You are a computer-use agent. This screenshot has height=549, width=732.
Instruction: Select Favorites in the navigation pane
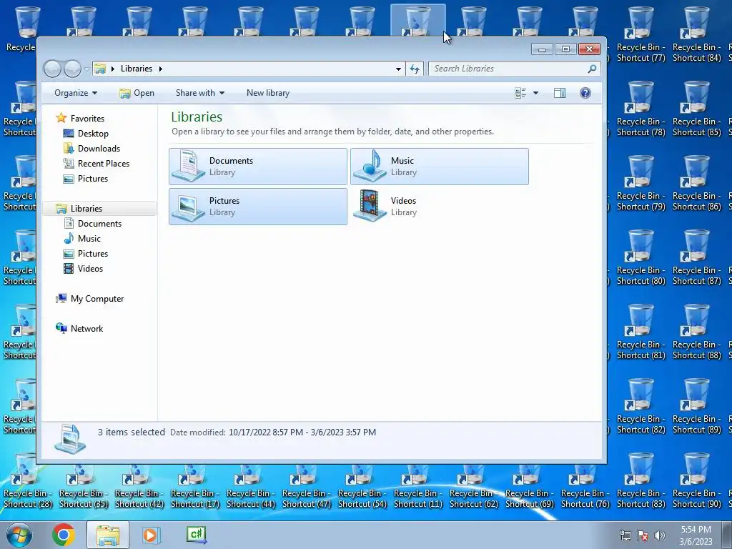coord(87,119)
